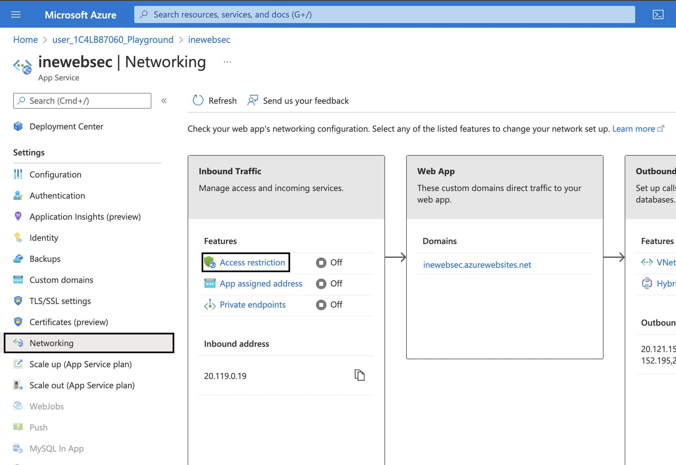Copy the inbound address 20.119.0.19
Viewport: 676px width, 465px height.
coord(359,375)
